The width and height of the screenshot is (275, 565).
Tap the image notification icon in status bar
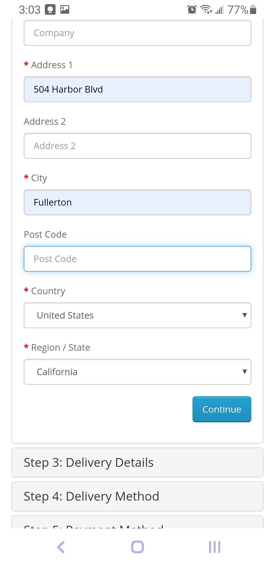pos(65,10)
